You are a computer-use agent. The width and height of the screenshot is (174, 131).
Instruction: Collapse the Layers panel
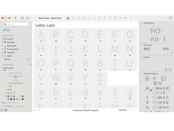tap(141, 57)
